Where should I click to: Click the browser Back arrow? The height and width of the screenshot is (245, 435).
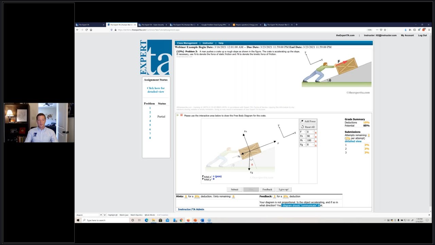pyautogui.click(x=77, y=30)
